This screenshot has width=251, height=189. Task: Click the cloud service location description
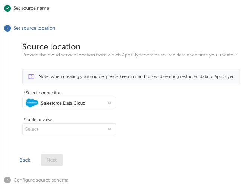coord(130,55)
